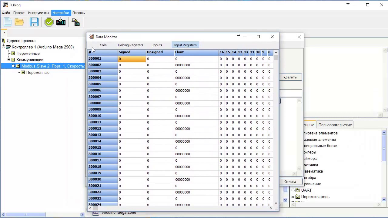Screen dimensions: 388x218
Task: Collapse the Modbus Slave 2 tree node
Action: click(x=13, y=66)
